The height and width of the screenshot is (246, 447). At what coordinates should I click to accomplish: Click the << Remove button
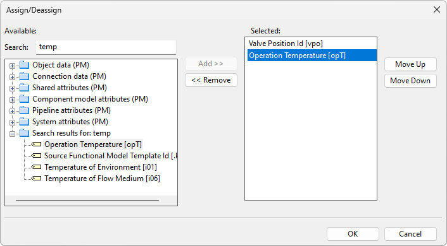click(x=211, y=80)
